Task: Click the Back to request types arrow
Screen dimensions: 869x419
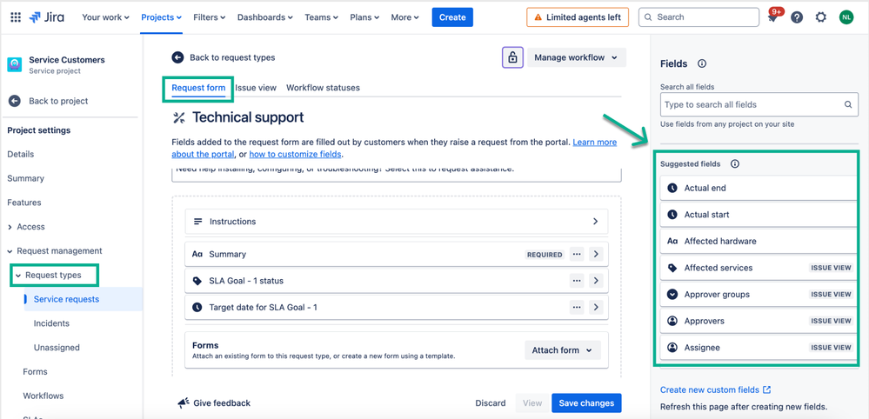Action: (x=177, y=57)
